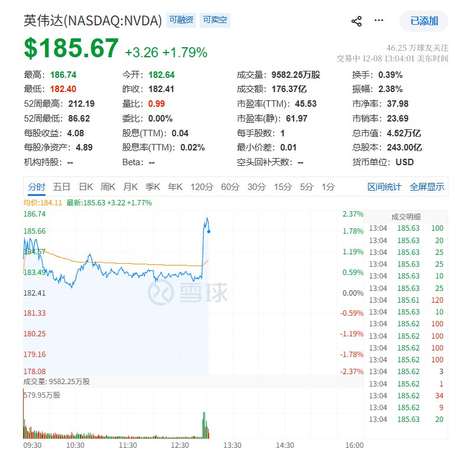
Task: Click the 市盈率(静) value 61.97
Action: coord(297,119)
